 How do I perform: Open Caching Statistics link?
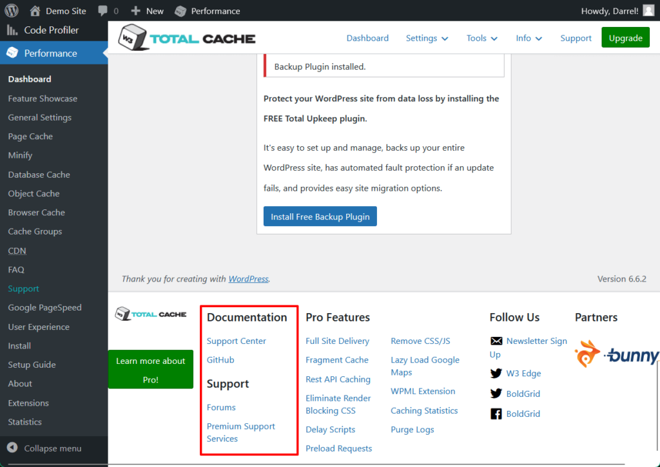424,410
